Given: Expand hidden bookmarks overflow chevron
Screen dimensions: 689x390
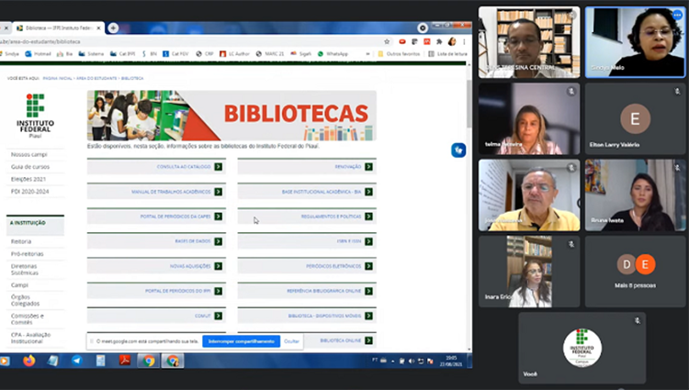Looking at the screenshot, I should pyautogui.click(x=367, y=54).
